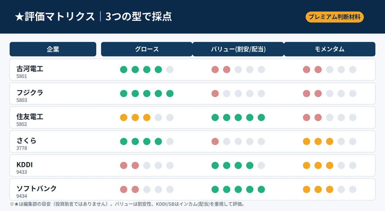Click the プレミアム判断材料 orange badge
385x211 pixels.
335,17
